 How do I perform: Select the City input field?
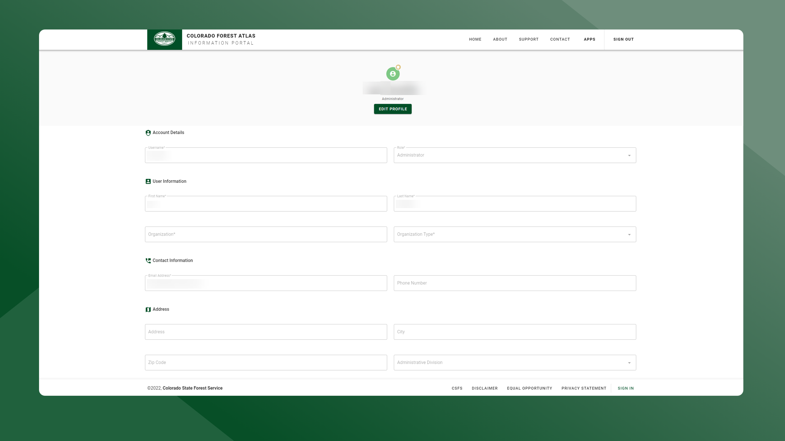point(515,332)
